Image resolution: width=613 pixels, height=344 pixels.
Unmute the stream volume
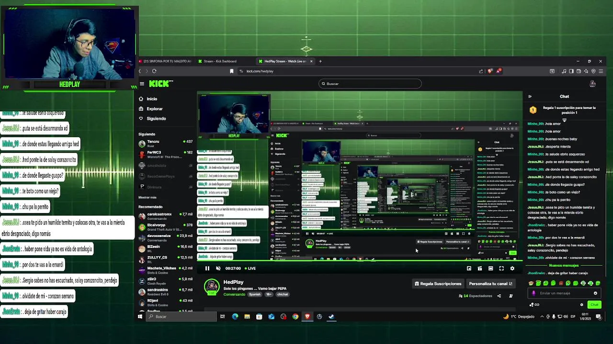coord(218,269)
